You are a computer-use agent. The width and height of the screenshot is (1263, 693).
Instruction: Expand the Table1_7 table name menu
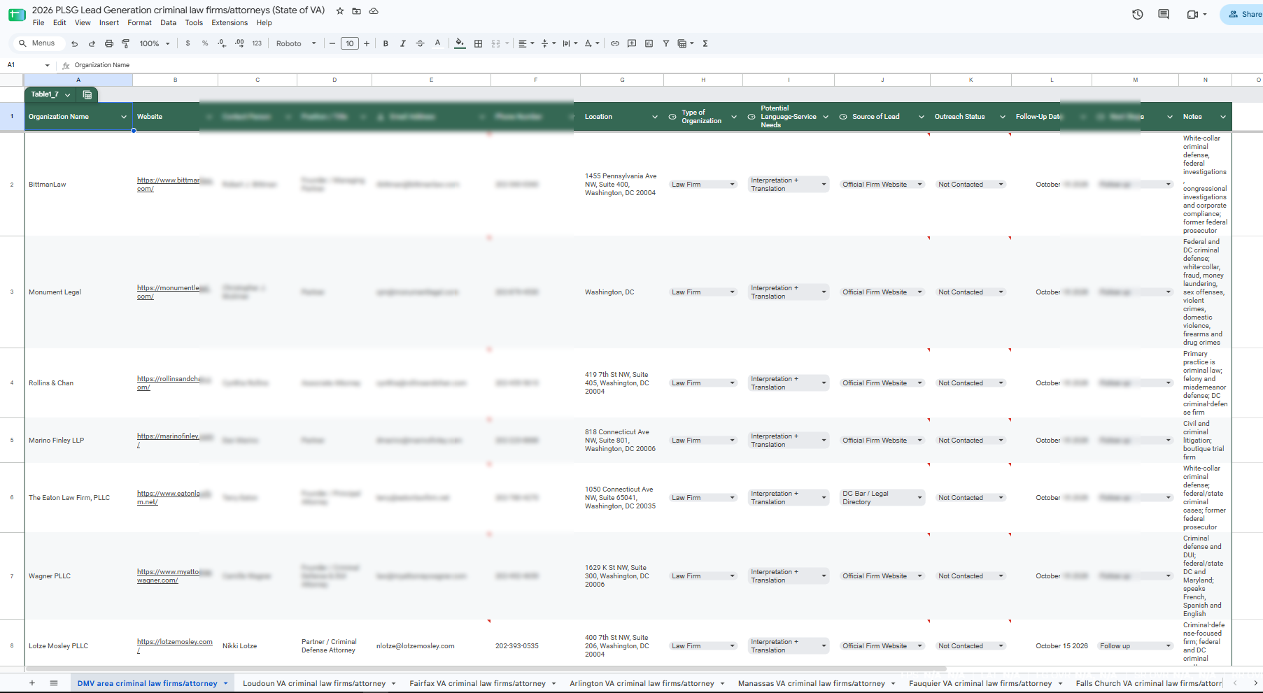pyautogui.click(x=68, y=94)
